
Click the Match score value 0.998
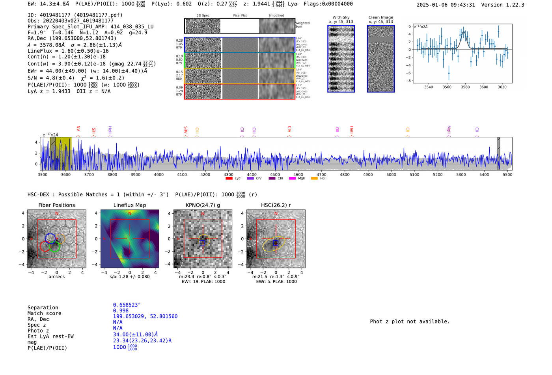(121, 310)
